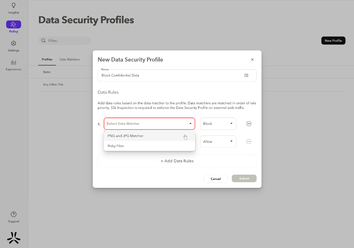This screenshot has height=248, width=354.
Task: Click Add Data Rules button
Action: [177, 161]
